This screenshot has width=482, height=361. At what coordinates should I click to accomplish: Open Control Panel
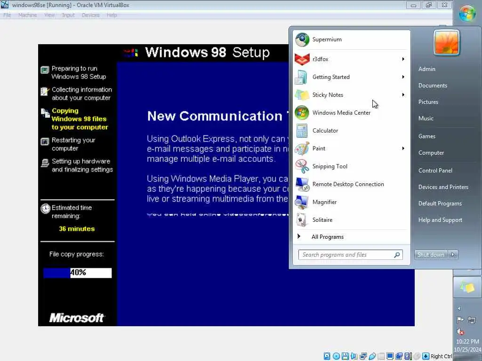pyautogui.click(x=435, y=171)
